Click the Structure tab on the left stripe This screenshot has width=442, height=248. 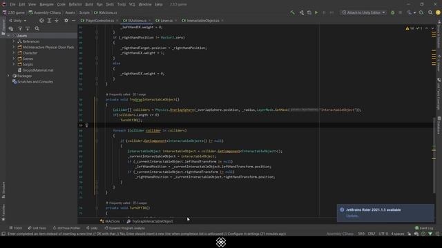3,189
